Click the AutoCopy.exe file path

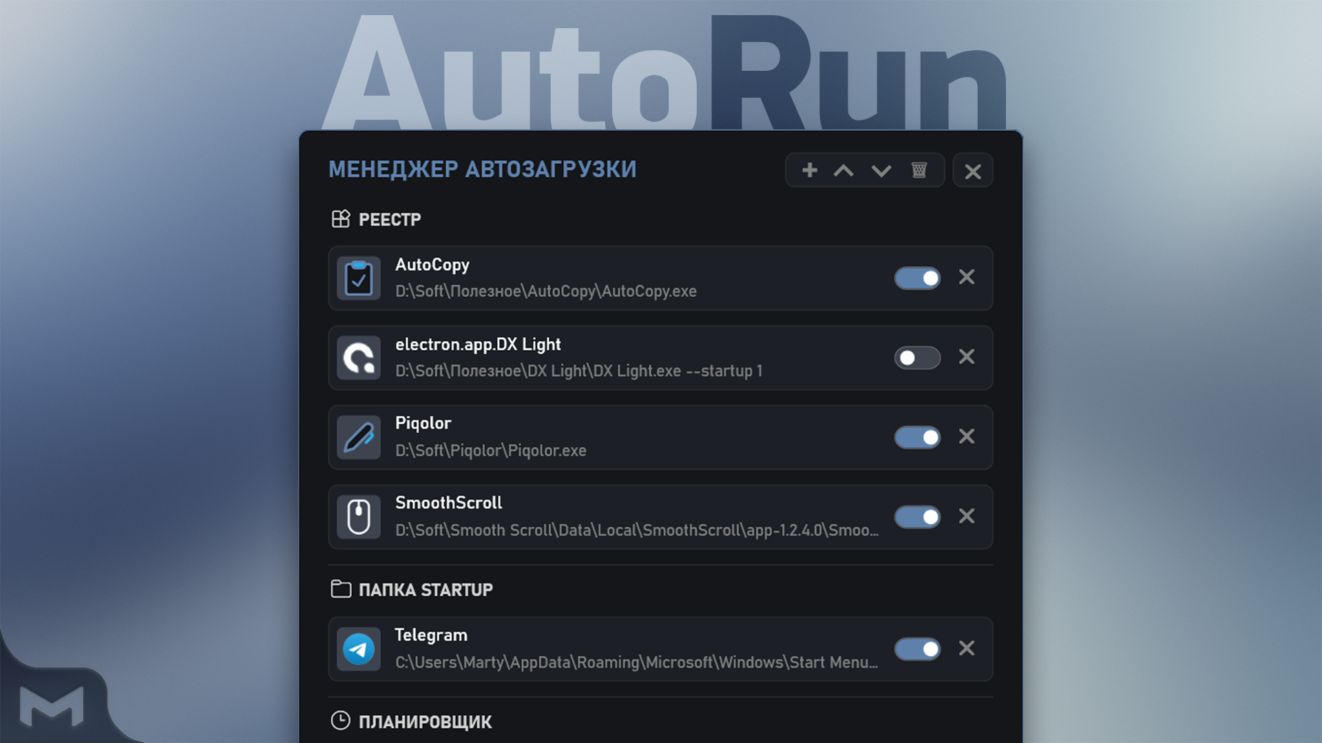click(546, 292)
